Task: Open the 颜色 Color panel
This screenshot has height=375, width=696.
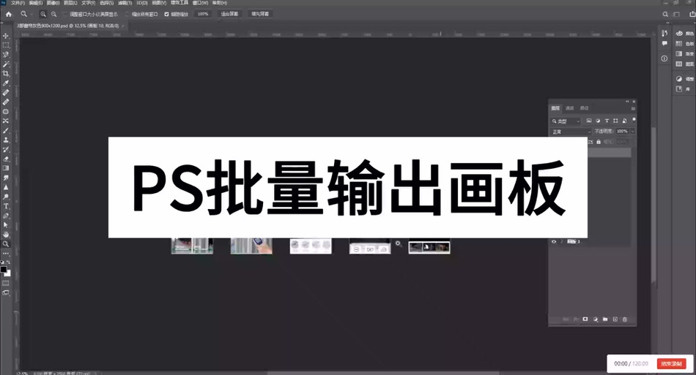Action: click(684, 34)
